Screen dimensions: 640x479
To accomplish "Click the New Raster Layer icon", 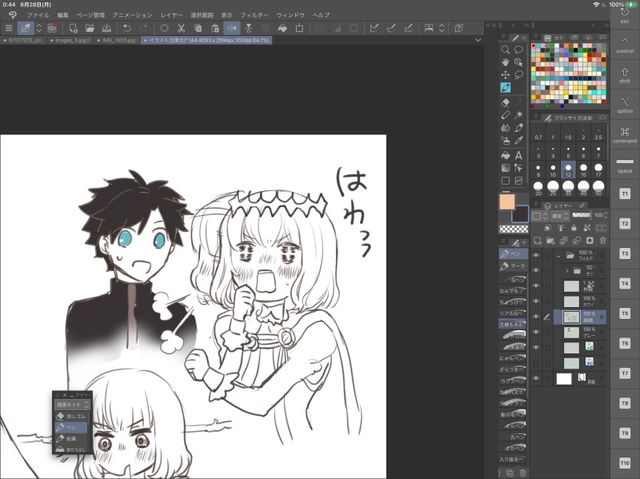I will point(537,241).
